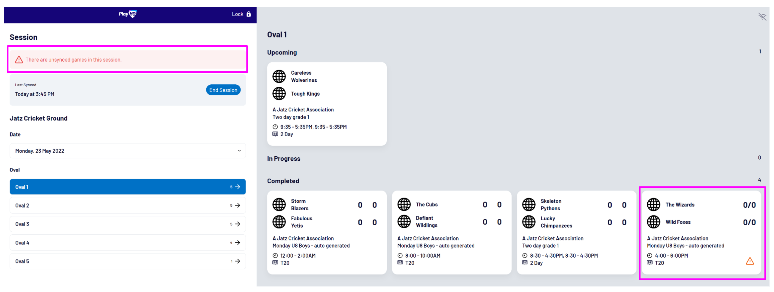Select Oval 1 in the oval list
The width and height of the screenshot is (774, 292).
pyautogui.click(x=127, y=187)
